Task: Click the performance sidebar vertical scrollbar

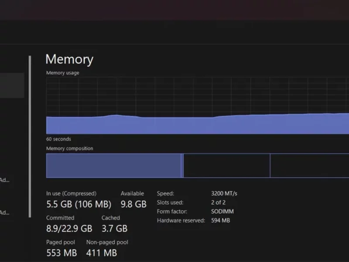Action: click(30, 136)
